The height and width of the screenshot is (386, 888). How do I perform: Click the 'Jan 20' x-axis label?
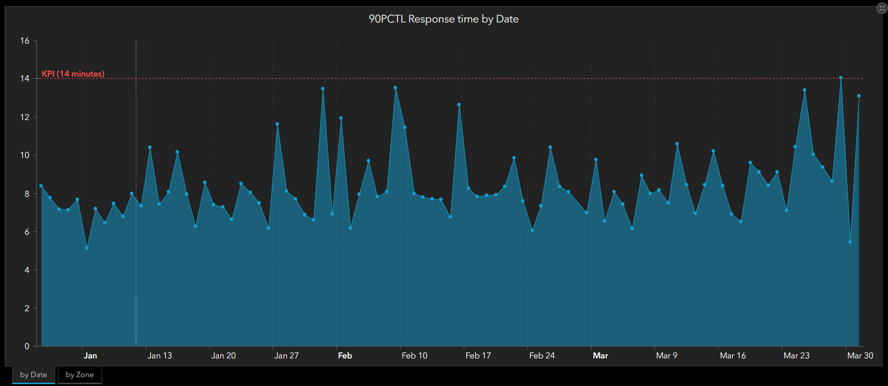pos(223,356)
